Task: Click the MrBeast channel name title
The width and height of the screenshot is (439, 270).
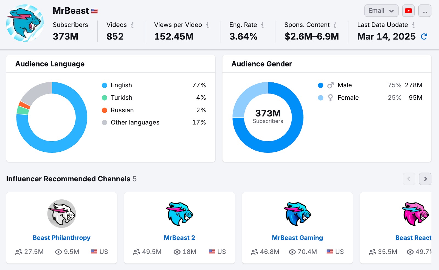Action: pos(71,11)
